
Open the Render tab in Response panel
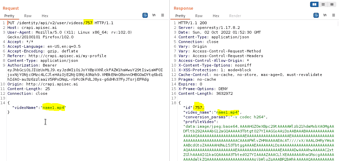(x=235, y=16)
